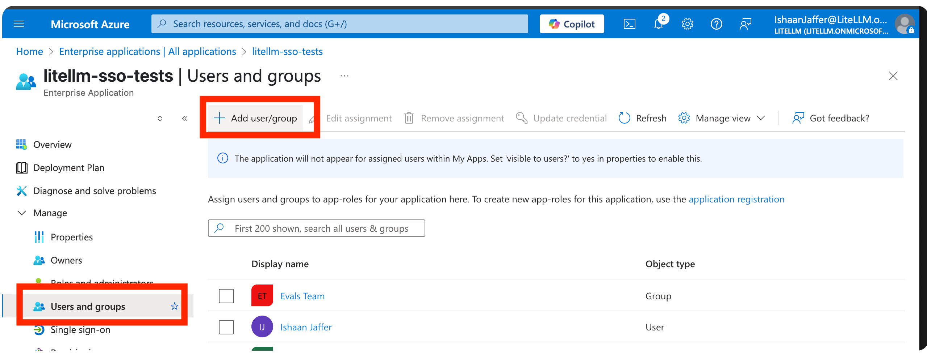Open the hamburger portal menu

tap(19, 24)
